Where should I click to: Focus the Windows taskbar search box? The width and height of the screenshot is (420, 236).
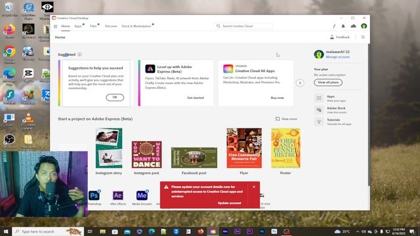click(48, 231)
